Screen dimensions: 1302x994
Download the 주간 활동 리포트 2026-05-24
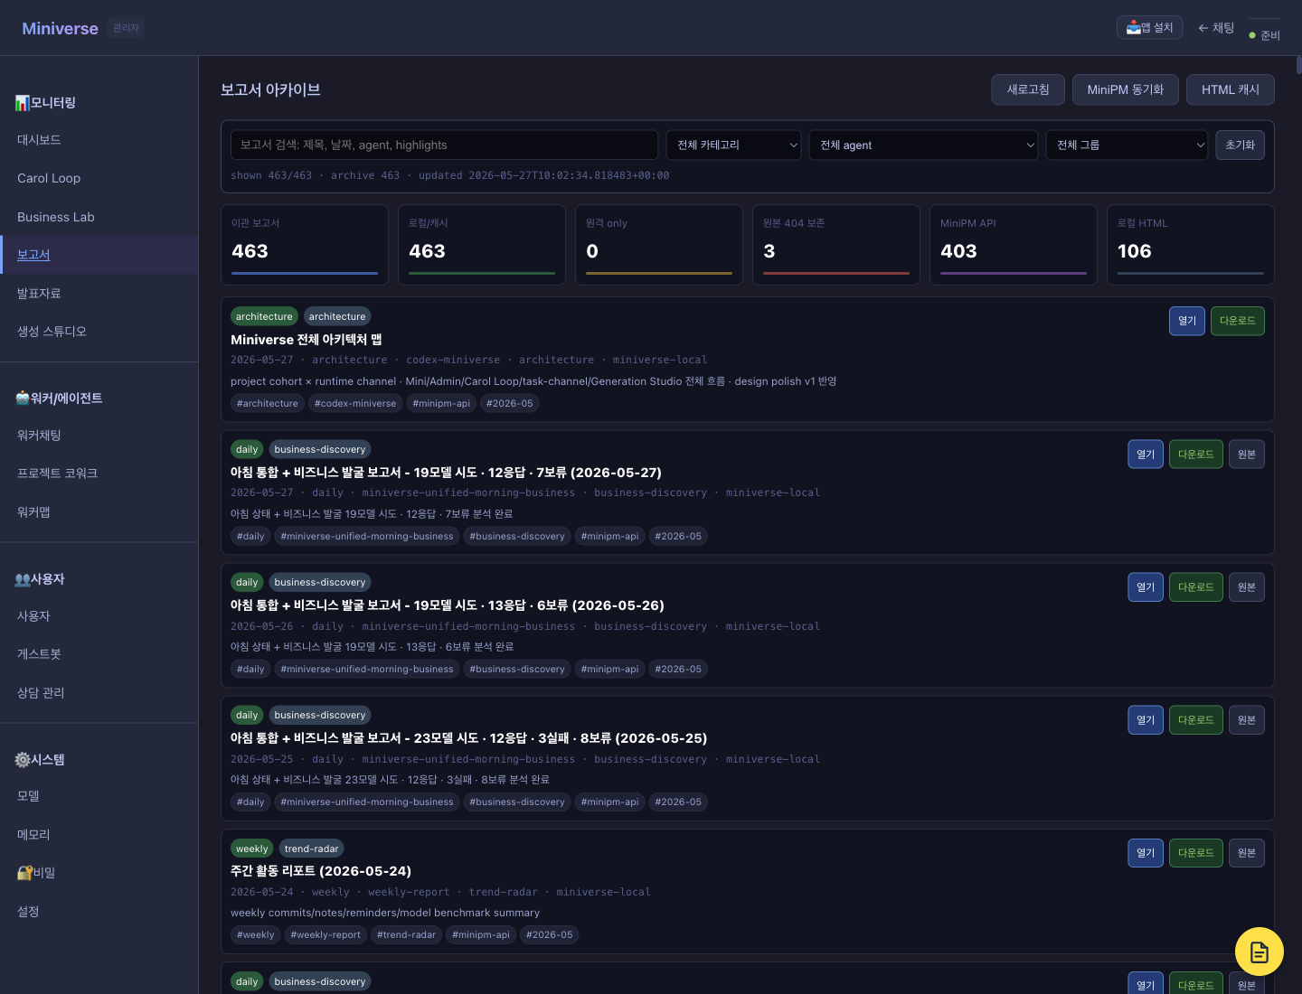tap(1196, 853)
